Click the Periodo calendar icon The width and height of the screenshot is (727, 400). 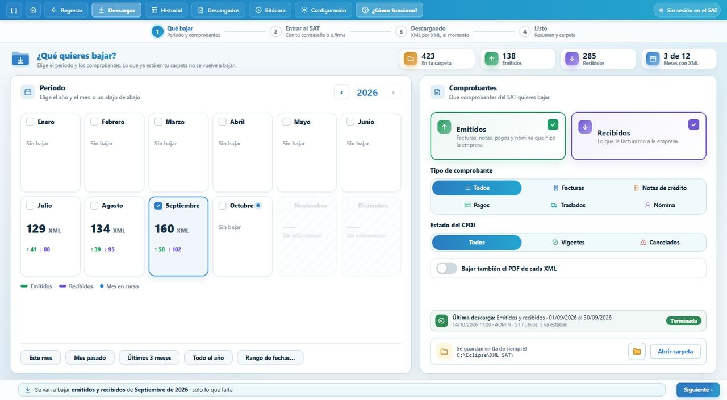28,92
